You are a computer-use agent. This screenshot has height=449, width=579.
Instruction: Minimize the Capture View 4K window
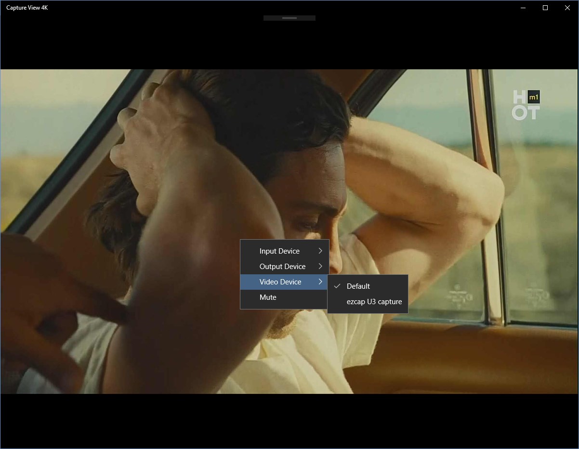tap(523, 8)
